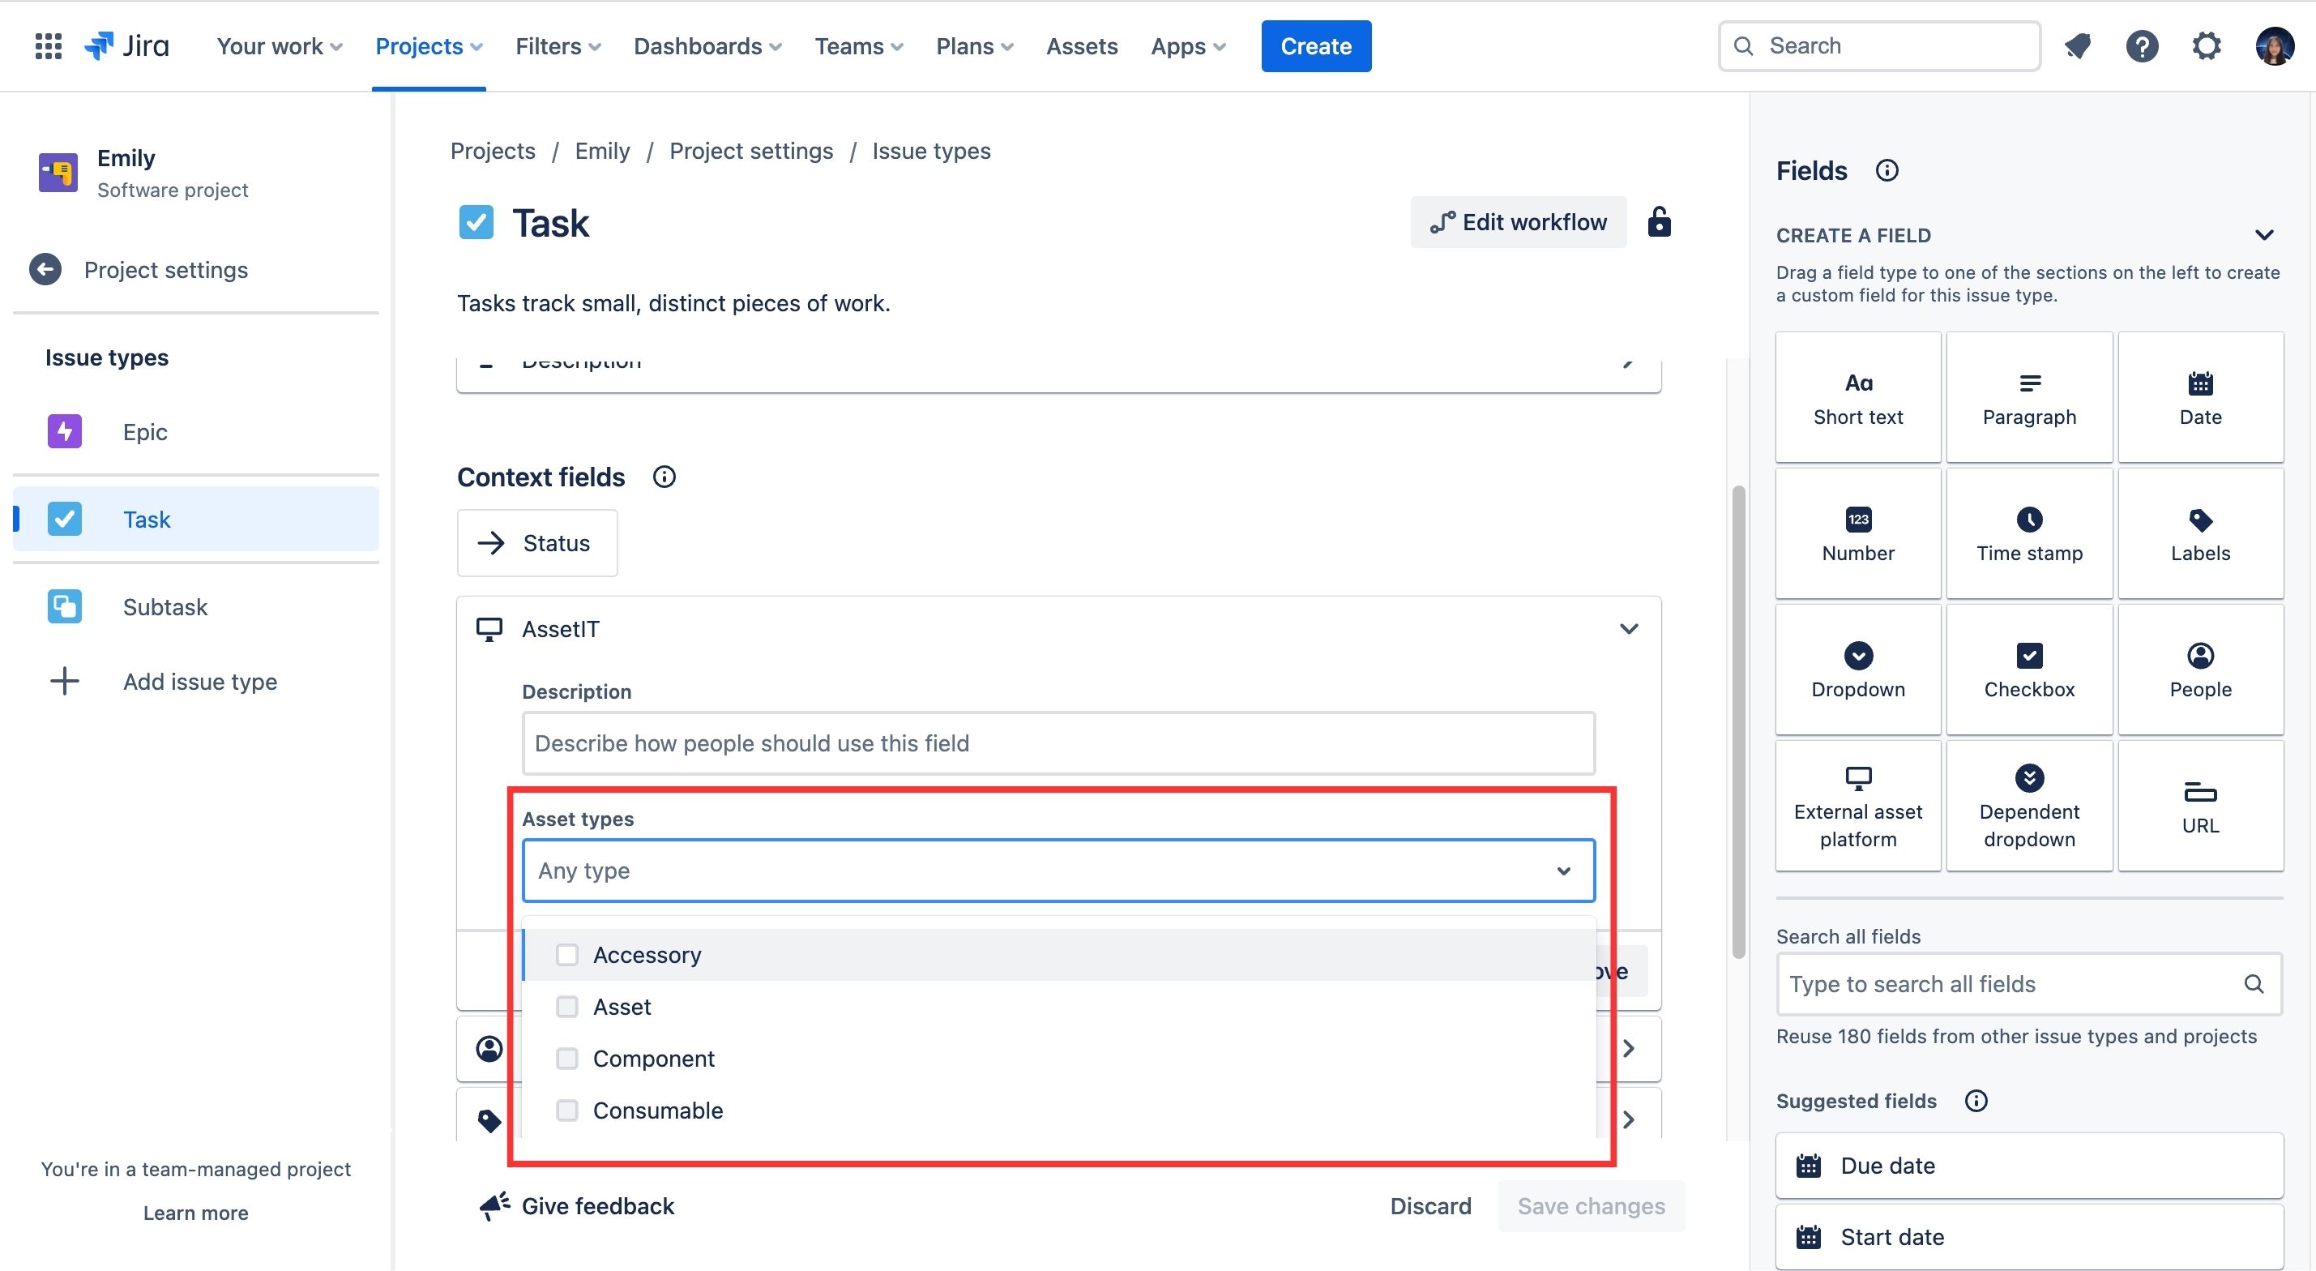Open the settings gear icon
The height and width of the screenshot is (1271, 2316).
(x=2207, y=46)
